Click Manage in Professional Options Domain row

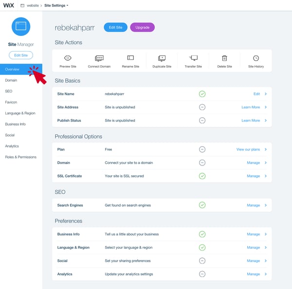coord(253,163)
